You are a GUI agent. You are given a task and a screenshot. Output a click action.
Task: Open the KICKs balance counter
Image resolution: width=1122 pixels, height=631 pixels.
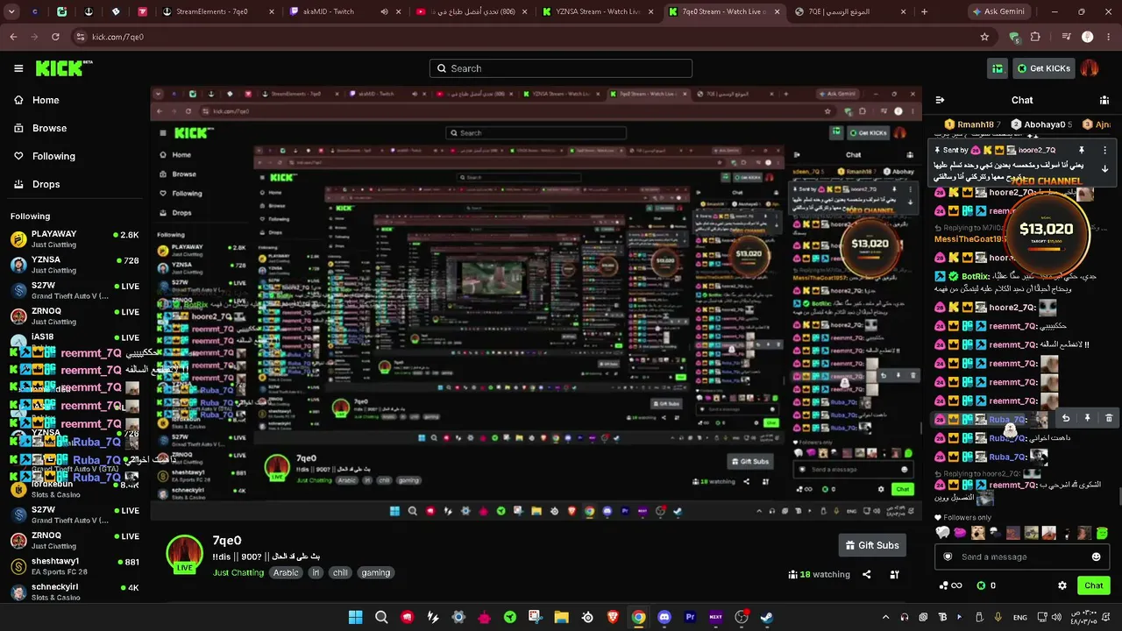click(x=986, y=585)
